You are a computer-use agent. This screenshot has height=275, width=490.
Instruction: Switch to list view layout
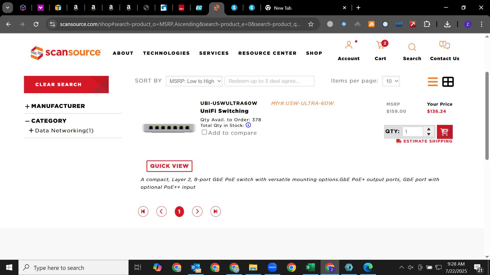pos(433,82)
